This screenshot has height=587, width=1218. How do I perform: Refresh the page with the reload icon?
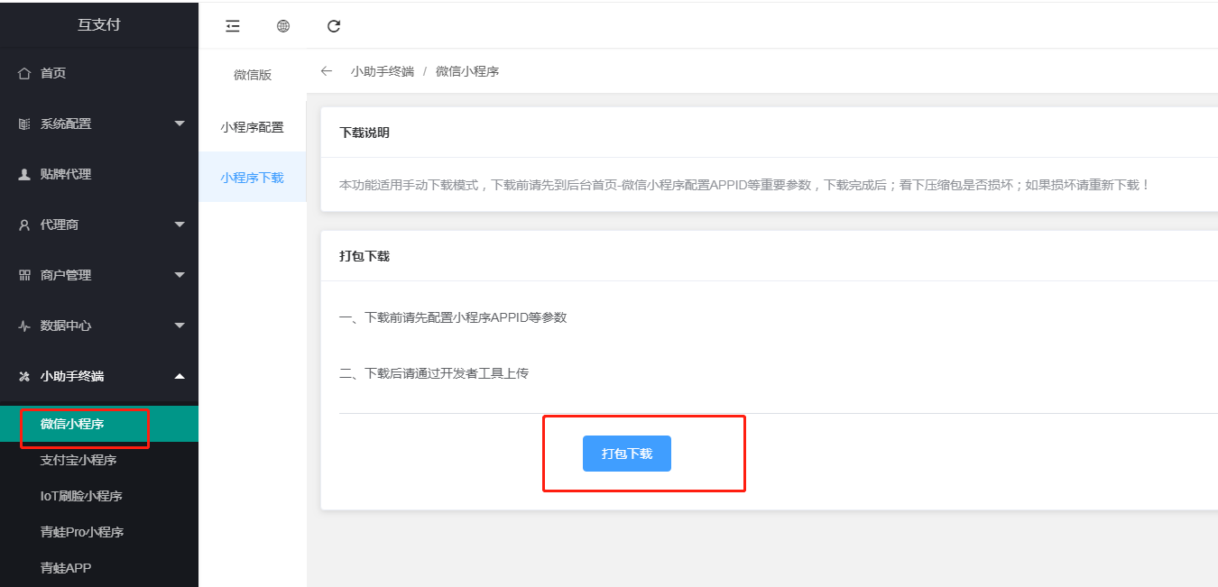pyautogui.click(x=334, y=26)
